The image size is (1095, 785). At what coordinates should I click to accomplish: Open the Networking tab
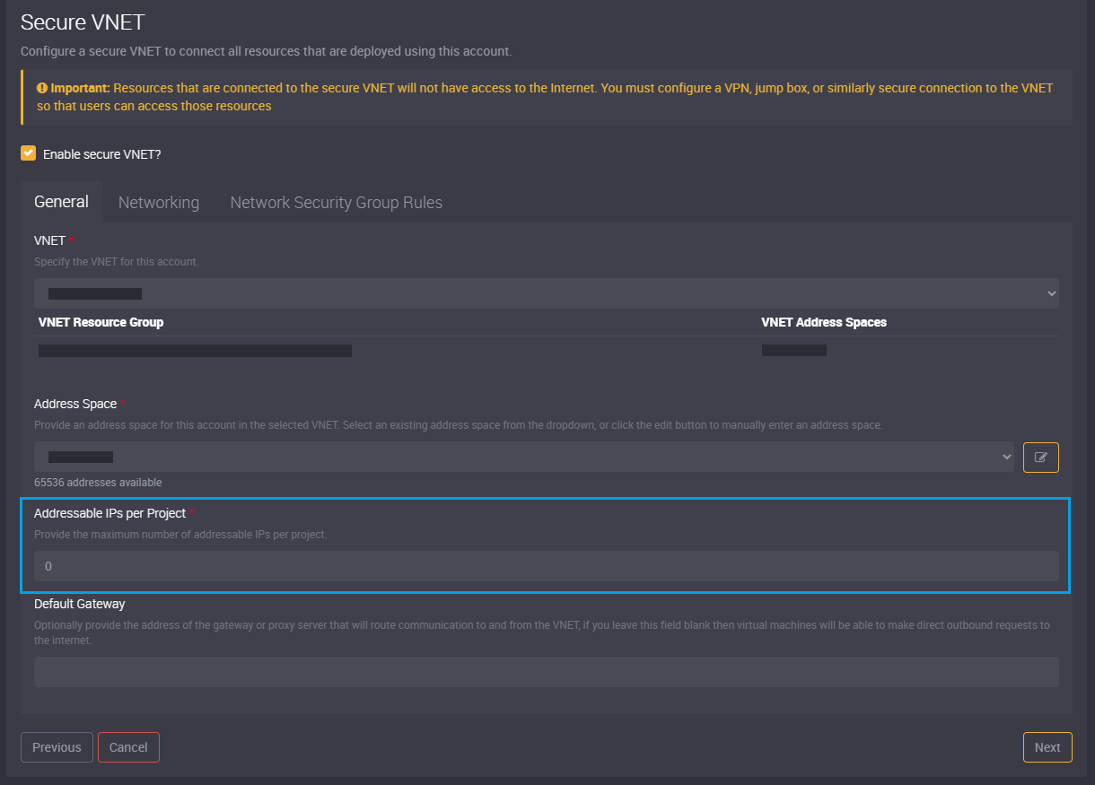(x=159, y=203)
